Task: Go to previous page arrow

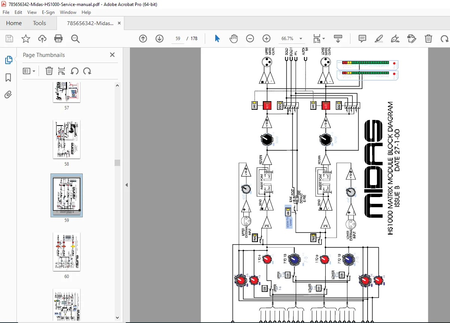Action: pos(143,39)
